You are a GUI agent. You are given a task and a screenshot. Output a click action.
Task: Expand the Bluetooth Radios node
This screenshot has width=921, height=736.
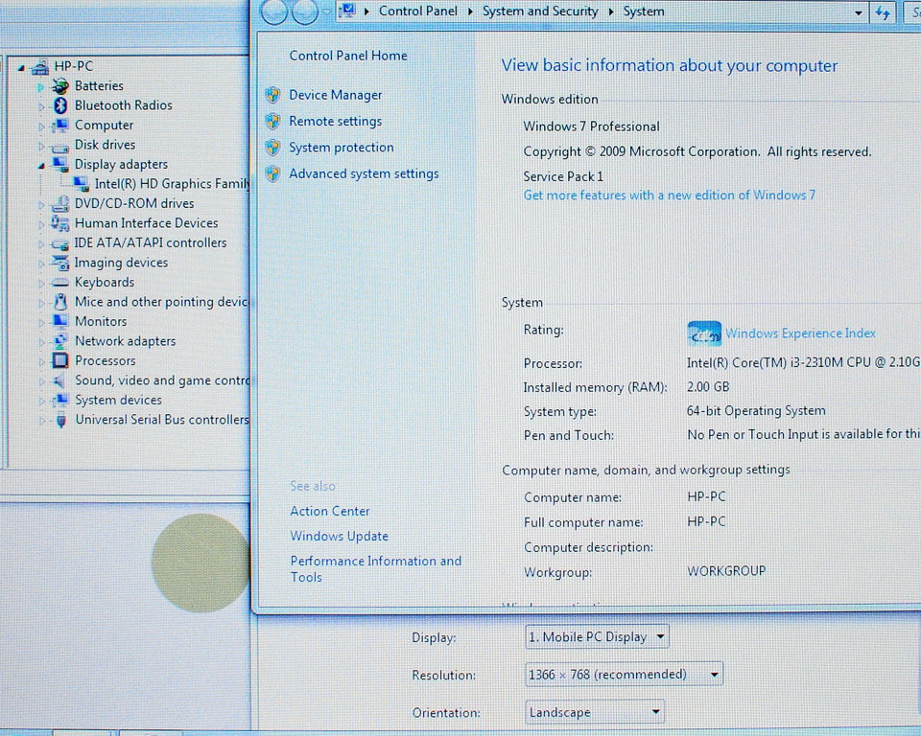(40, 106)
